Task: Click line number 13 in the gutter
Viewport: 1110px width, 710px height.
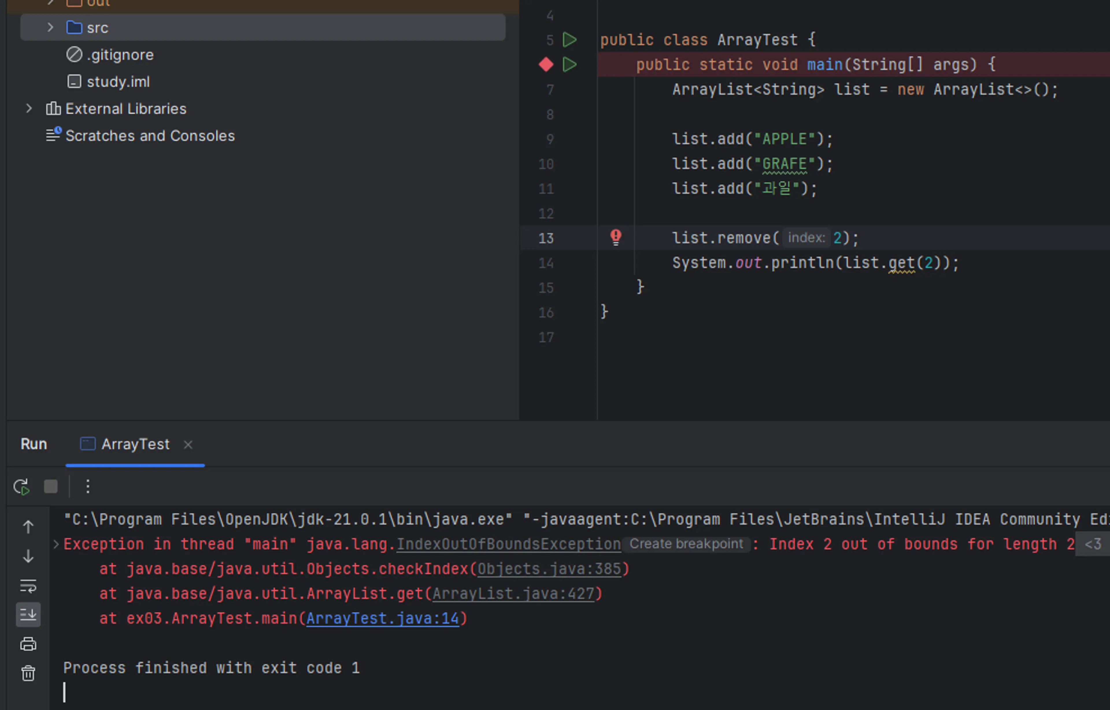Action: pyautogui.click(x=546, y=238)
